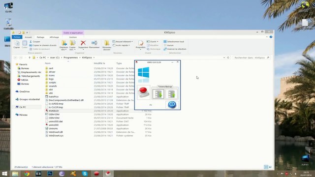Screen dimensions: 315x177
Task: Click the Copier icon in the ribbon
Action: pyautogui.click(x=16, y=44)
